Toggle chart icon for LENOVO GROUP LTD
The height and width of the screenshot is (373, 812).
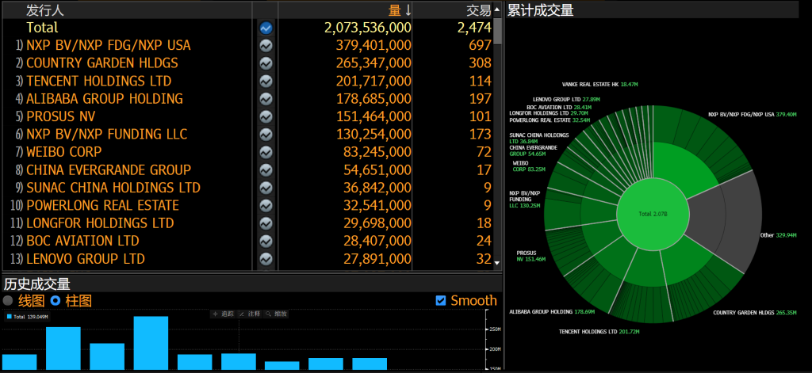(x=266, y=259)
